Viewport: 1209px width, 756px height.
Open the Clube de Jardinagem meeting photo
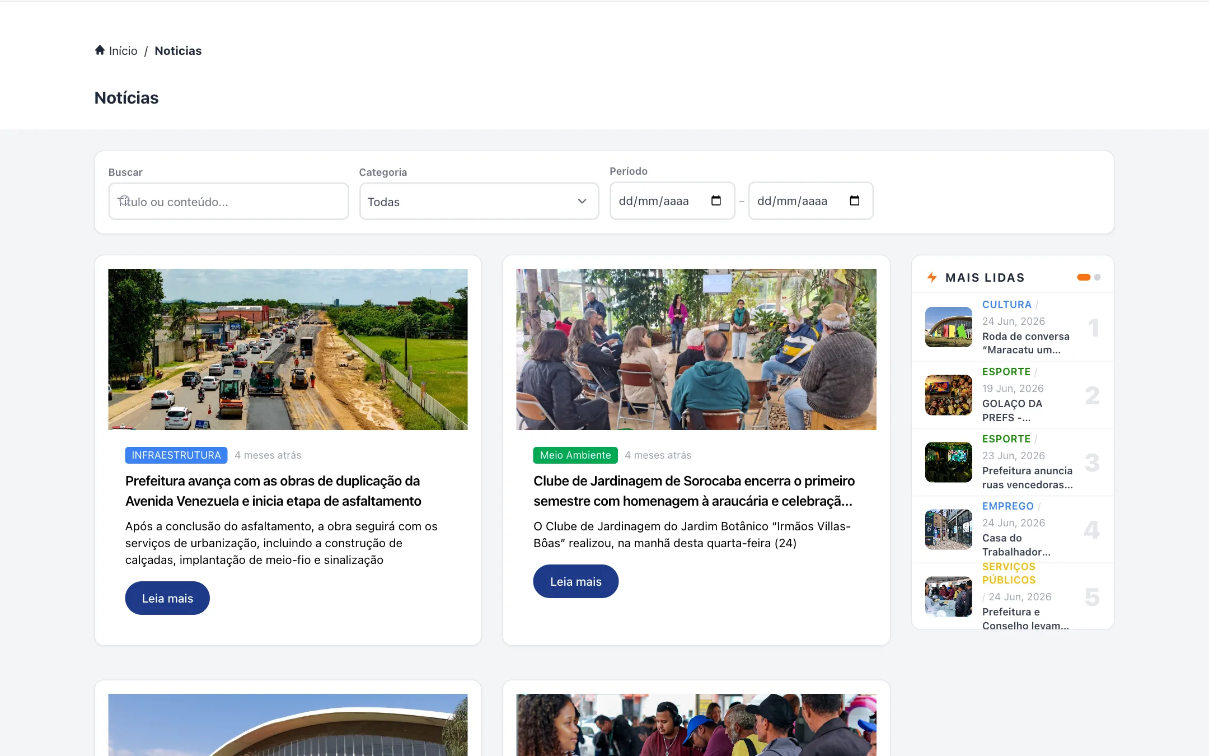(x=696, y=349)
